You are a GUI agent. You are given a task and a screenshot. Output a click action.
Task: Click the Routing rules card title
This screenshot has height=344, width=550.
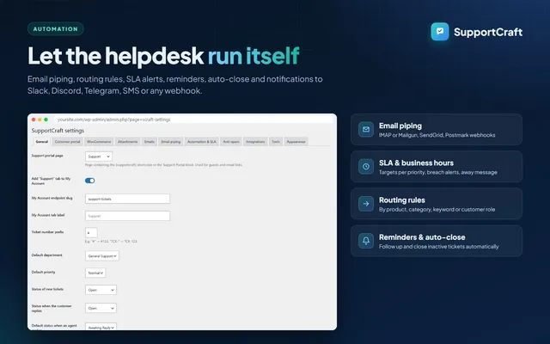pos(401,200)
